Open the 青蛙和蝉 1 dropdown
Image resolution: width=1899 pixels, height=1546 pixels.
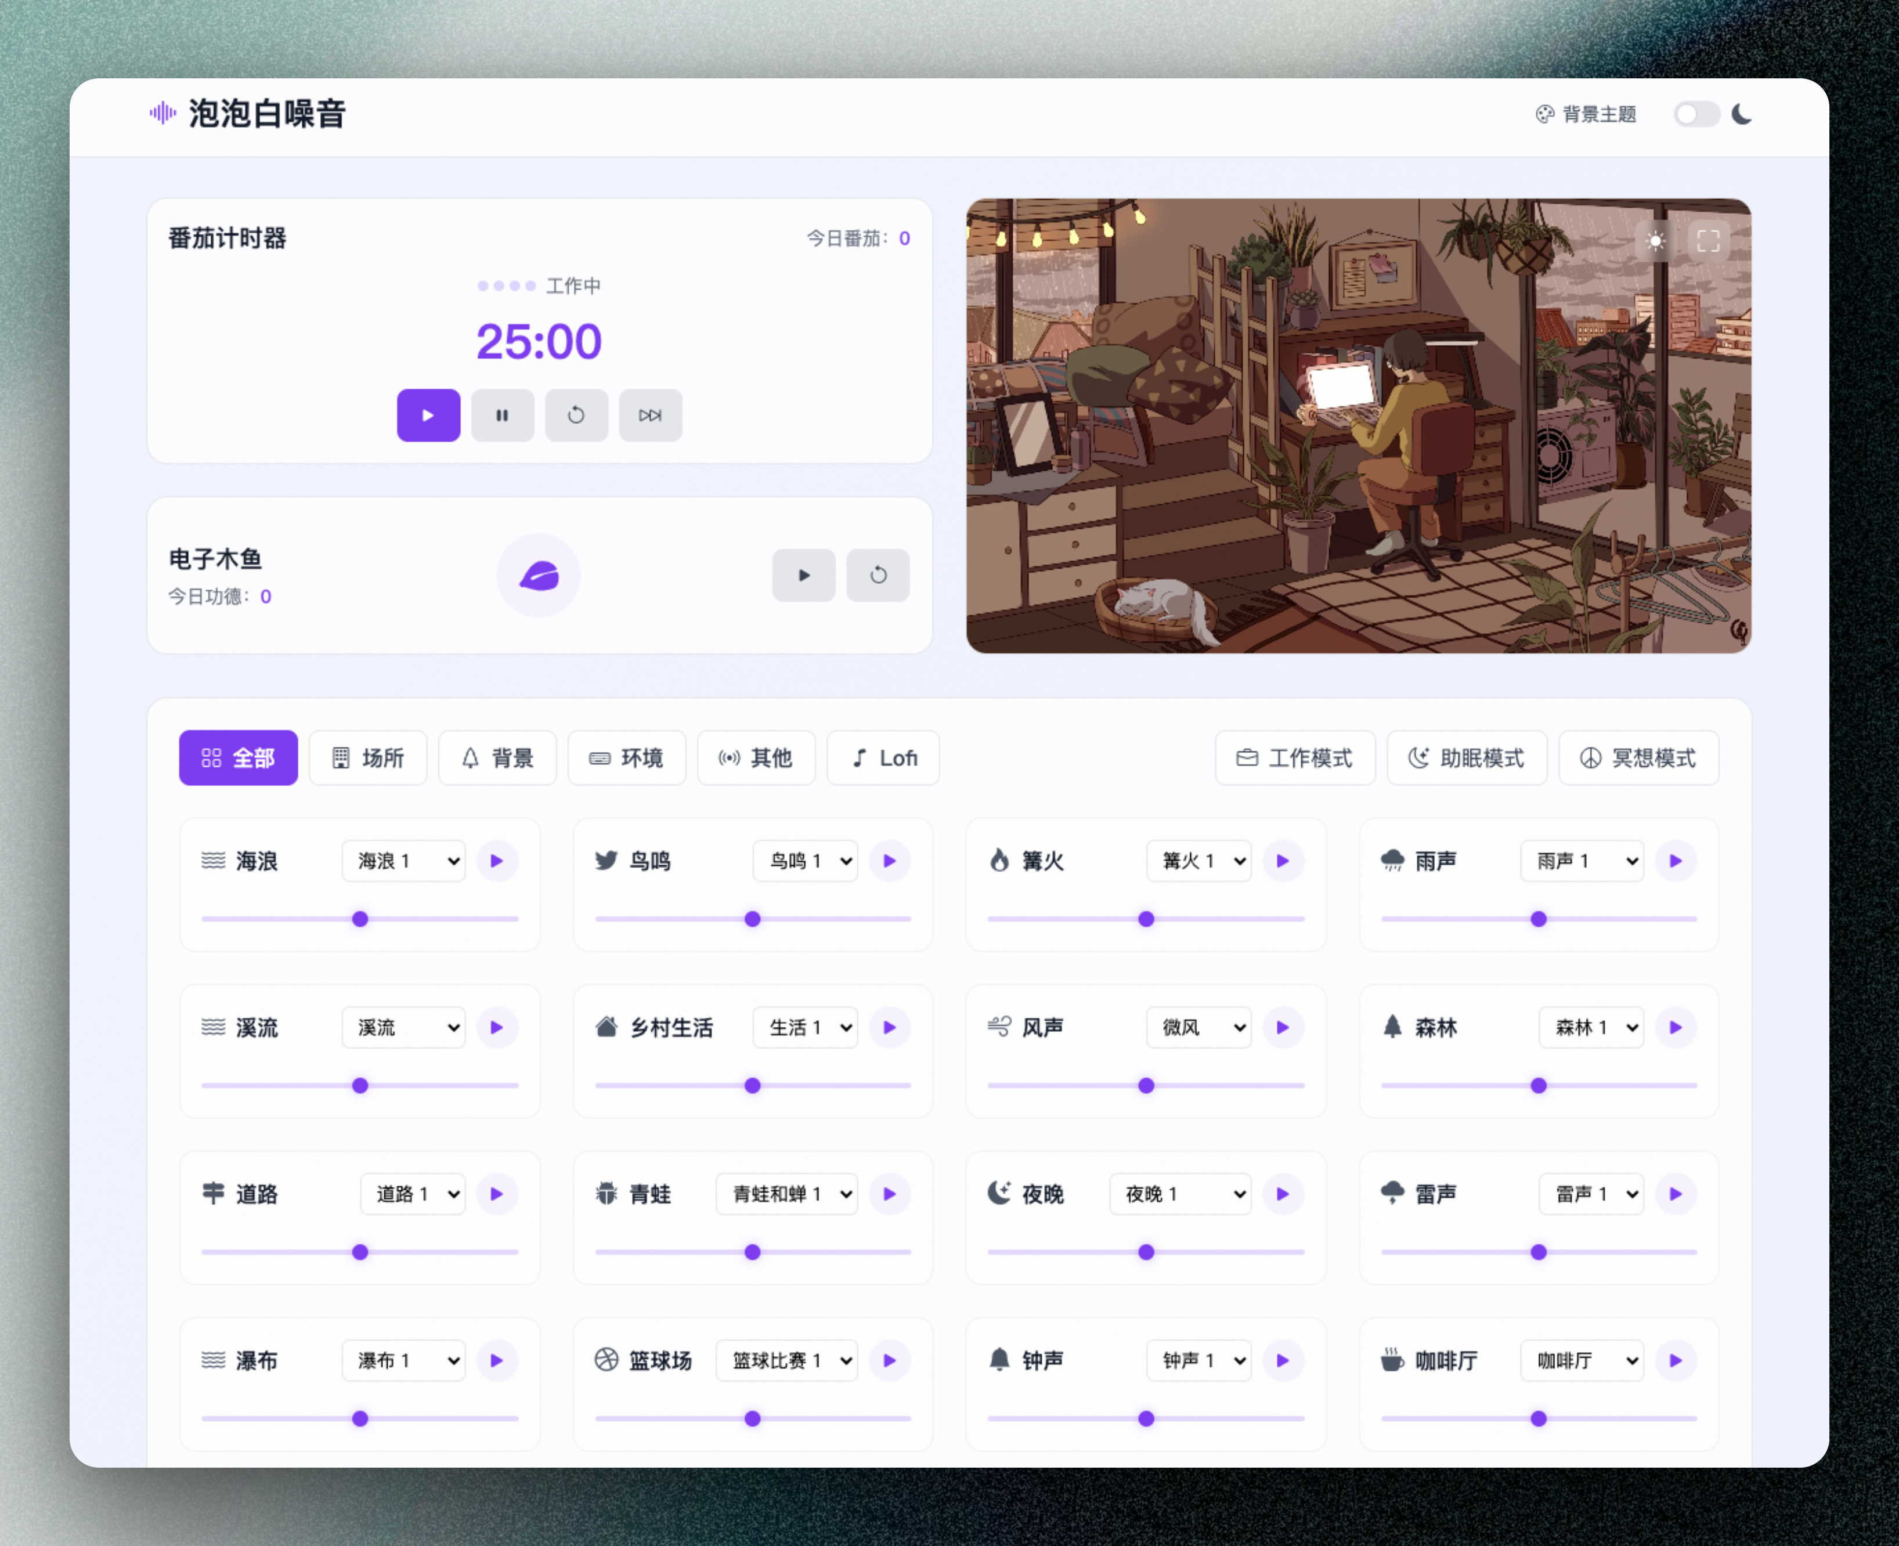pyautogui.click(x=786, y=1194)
